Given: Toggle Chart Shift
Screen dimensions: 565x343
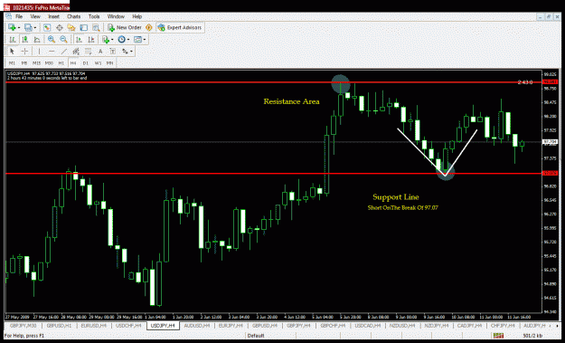Looking at the screenshot, I should coord(91,39).
